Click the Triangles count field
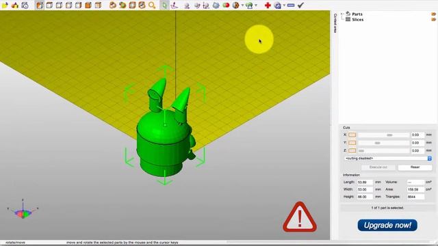This screenshot has width=438, height=246. [x=415, y=197]
